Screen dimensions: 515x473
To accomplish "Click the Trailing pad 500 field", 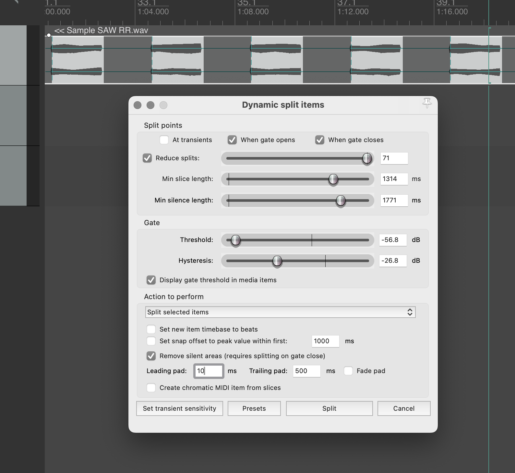I will (307, 371).
